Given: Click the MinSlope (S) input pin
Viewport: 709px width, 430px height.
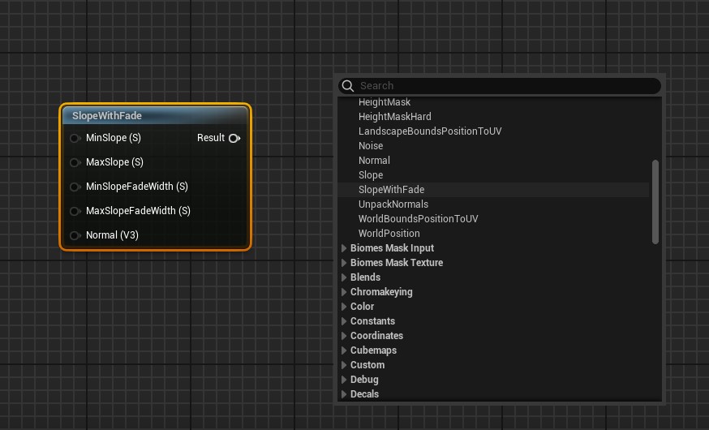Looking at the screenshot, I should click(x=75, y=138).
